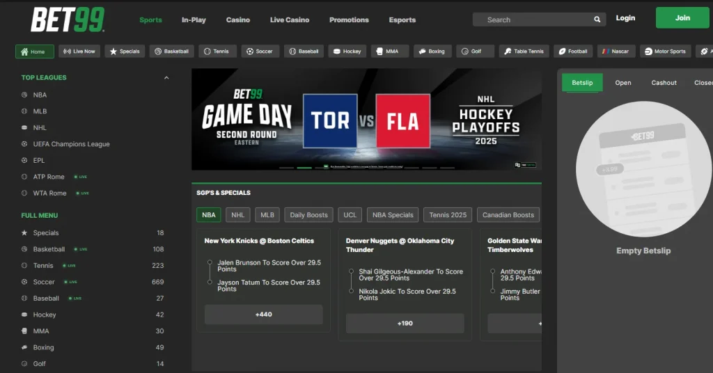This screenshot has width=713, height=373.
Task: Select the Golf chip in the sports bar
Action: coord(475,51)
